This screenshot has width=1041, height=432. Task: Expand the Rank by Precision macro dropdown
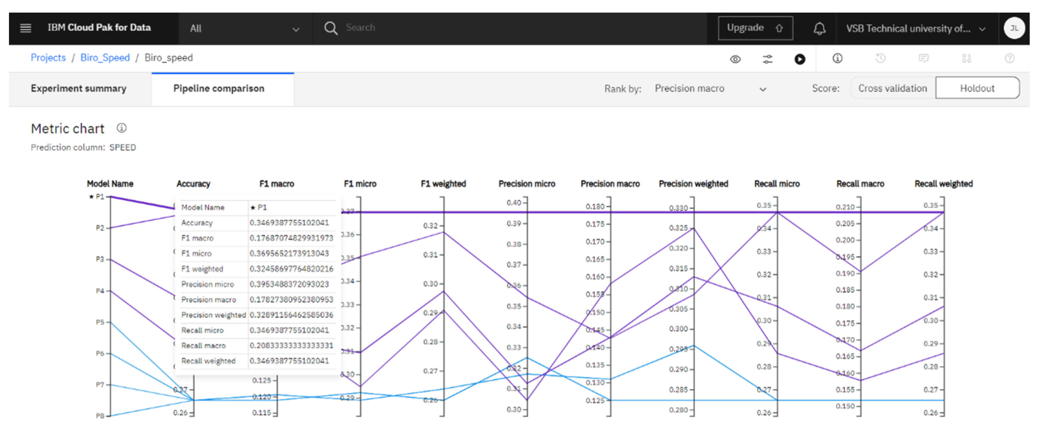(x=710, y=89)
